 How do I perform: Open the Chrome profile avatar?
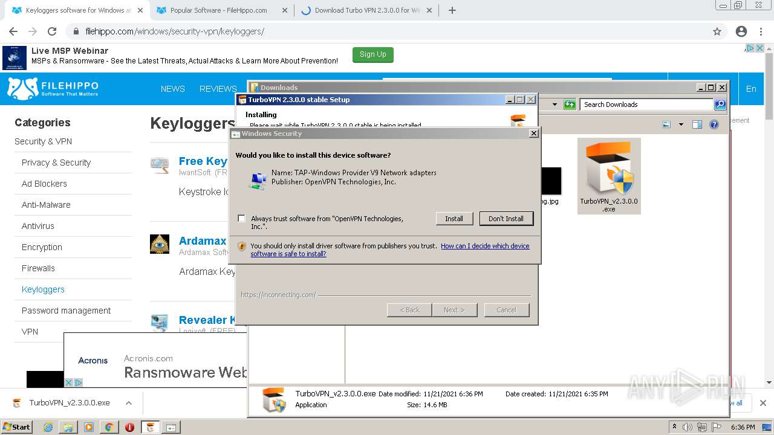pyautogui.click(x=741, y=31)
